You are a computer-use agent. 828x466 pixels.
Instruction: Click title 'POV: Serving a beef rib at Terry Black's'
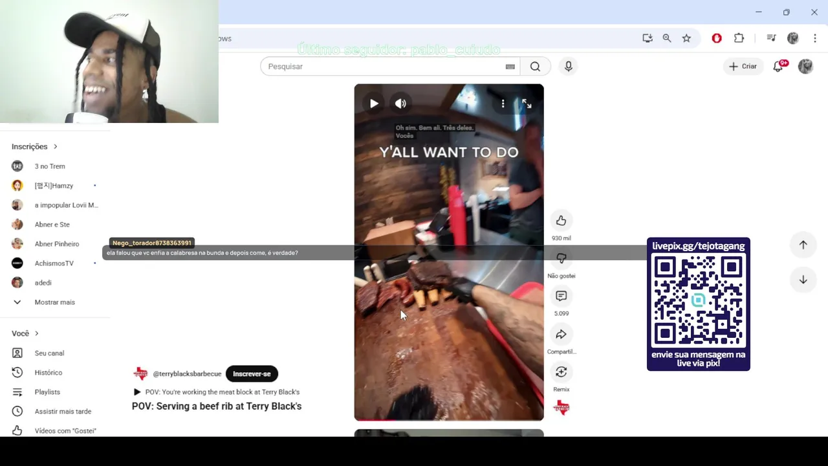click(217, 406)
